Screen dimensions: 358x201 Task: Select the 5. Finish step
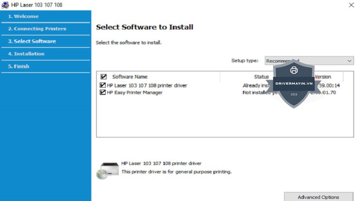[x=18, y=66]
